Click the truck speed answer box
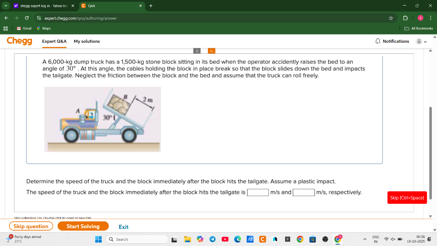This screenshot has width=437, height=246. pyautogui.click(x=258, y=193)
